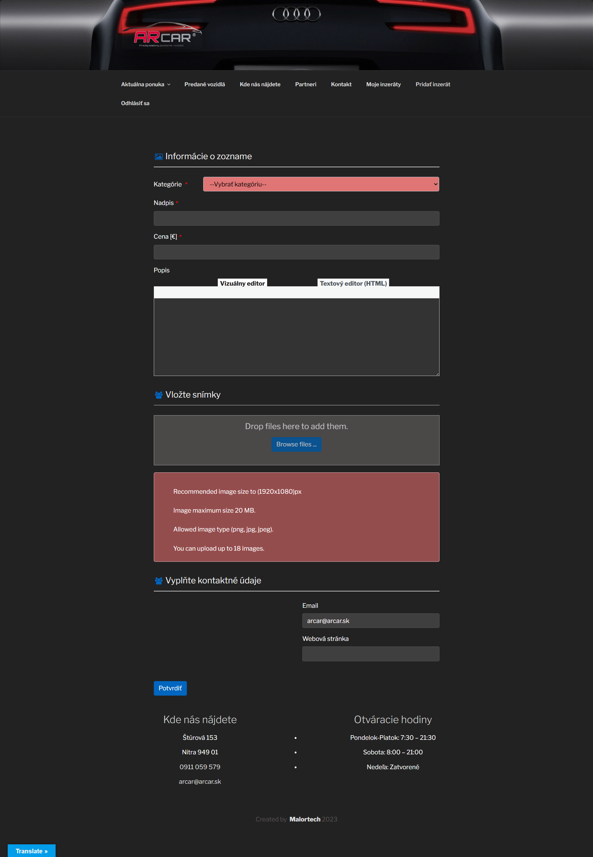The width and height of the screenshot is (593, 857).
Task: Switch to Textový editor (HTML) tab
Action: 353,283
